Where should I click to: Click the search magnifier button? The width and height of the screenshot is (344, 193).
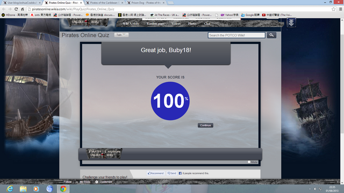(271, 35)
